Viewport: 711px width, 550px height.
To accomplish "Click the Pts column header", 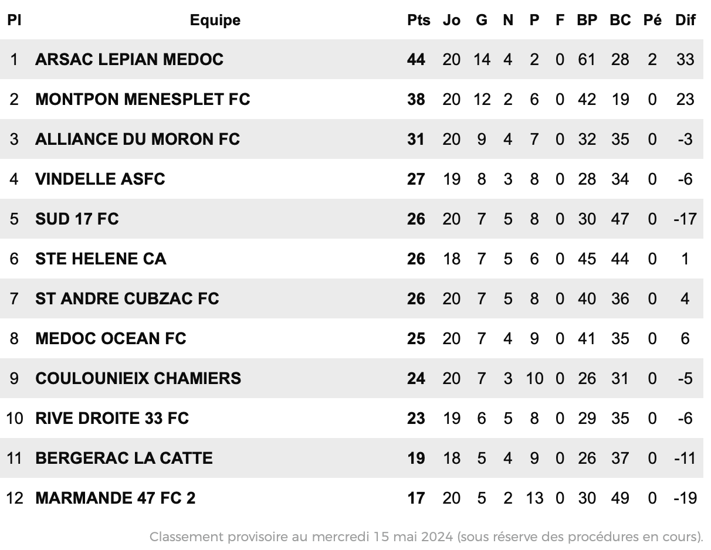I will (418, 20).
